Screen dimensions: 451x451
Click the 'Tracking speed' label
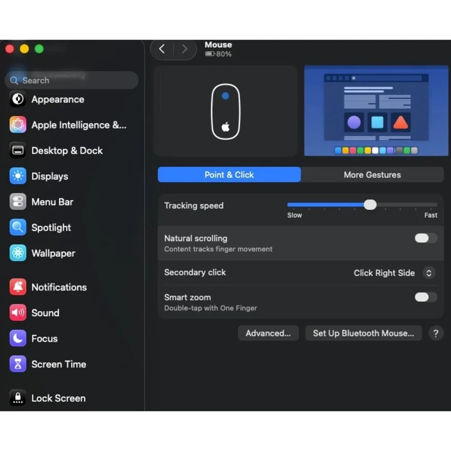tap(194, 206)
